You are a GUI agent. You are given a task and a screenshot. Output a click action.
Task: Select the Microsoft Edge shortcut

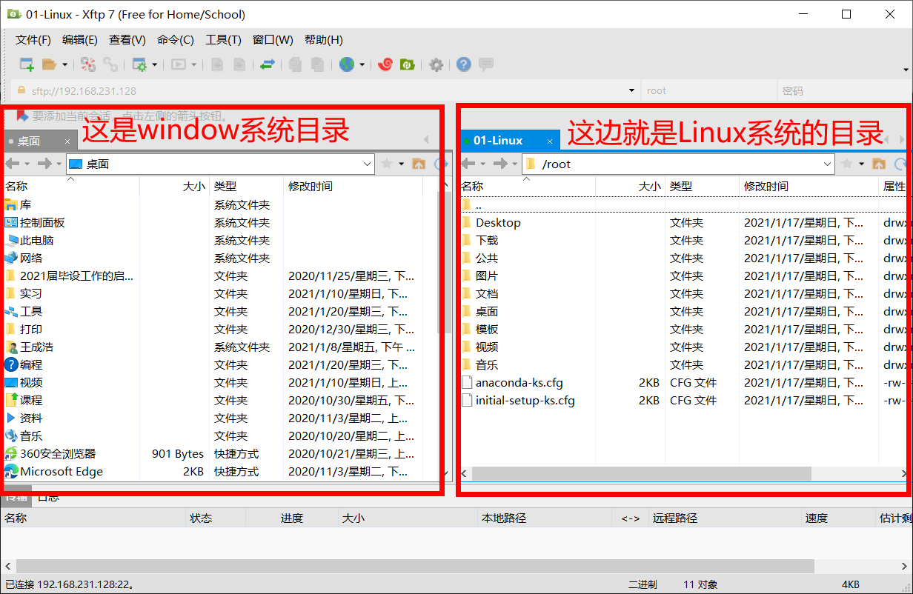(x=53, y=472)
